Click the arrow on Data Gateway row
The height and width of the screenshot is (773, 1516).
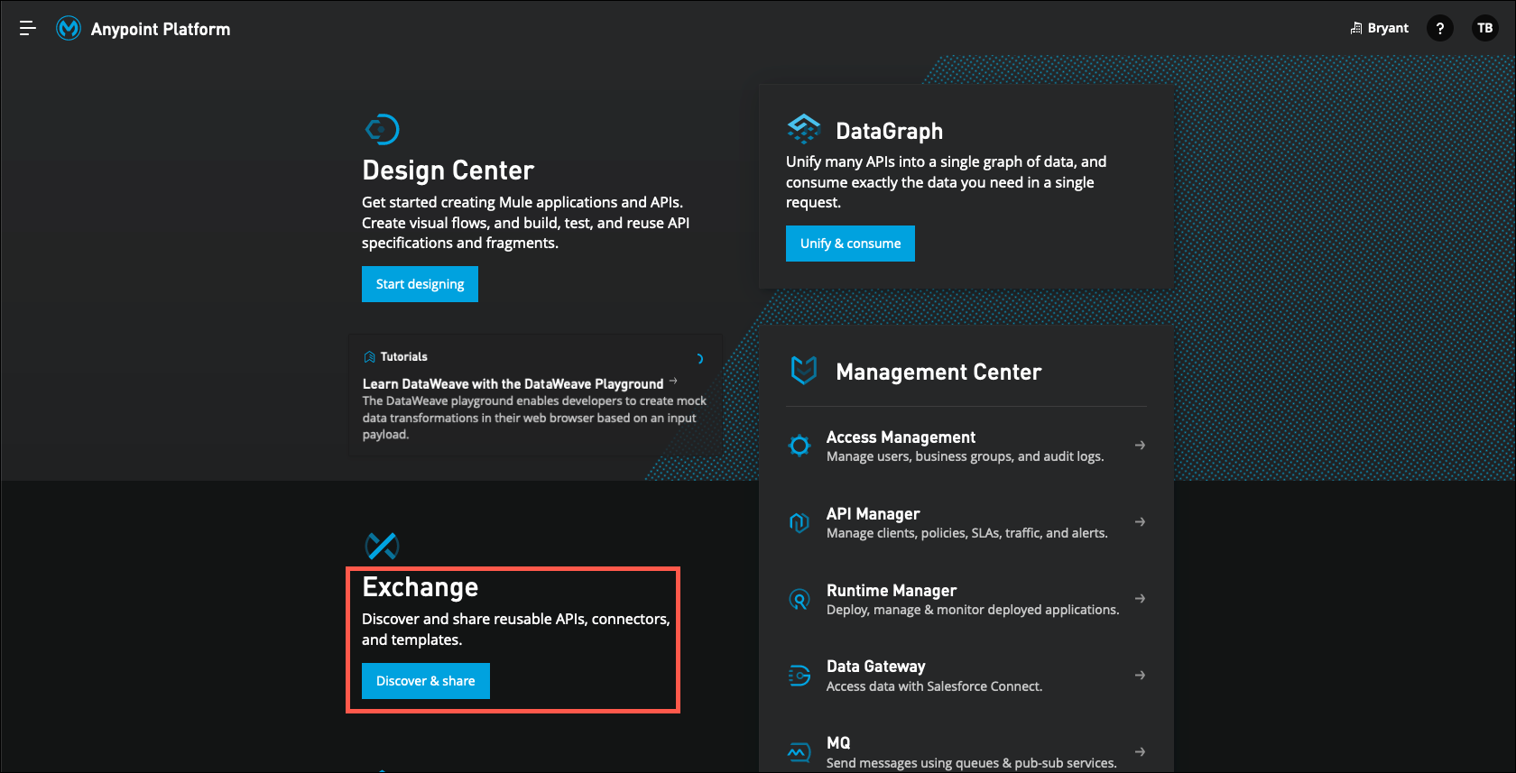[x=1140, y=676]
